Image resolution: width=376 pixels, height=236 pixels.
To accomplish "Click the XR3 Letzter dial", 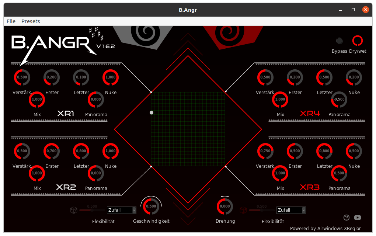I will click(x=324, y=151).
